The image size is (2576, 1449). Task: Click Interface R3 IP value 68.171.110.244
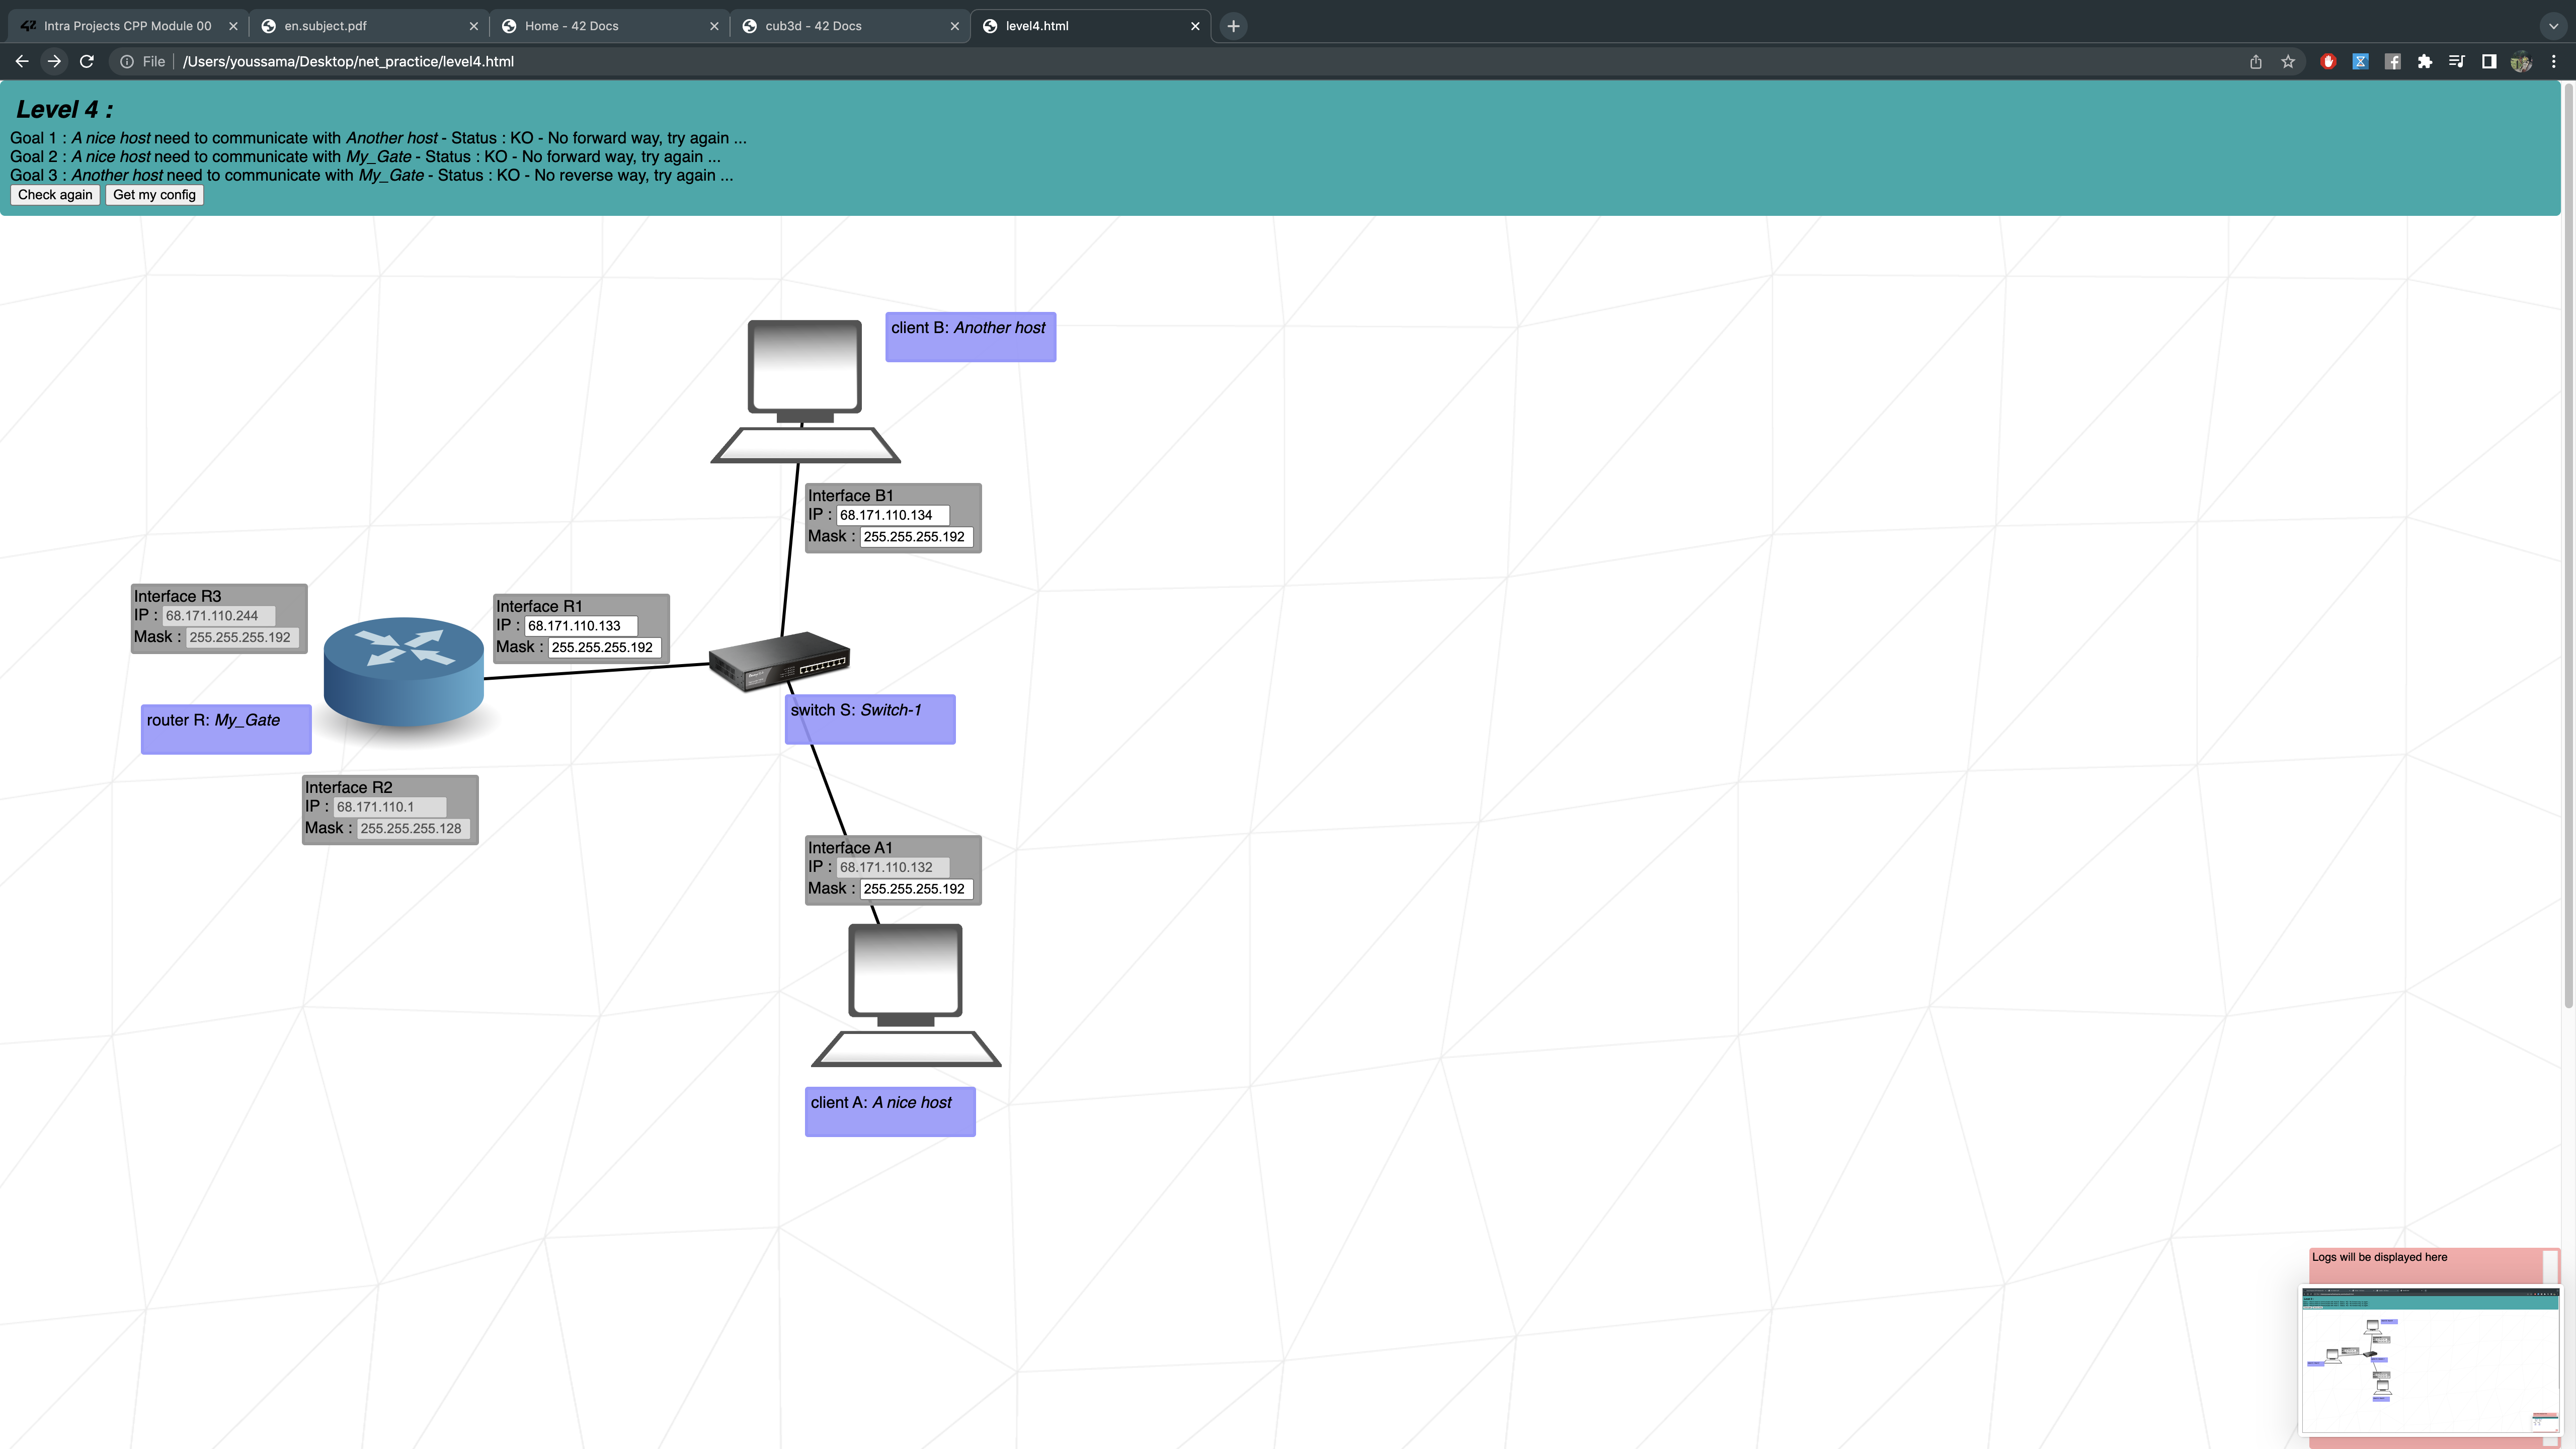(x=218, y=616)
